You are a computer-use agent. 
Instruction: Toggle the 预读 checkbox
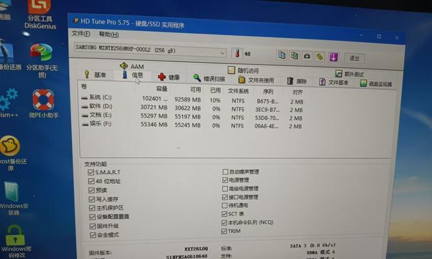pos(91,190)
